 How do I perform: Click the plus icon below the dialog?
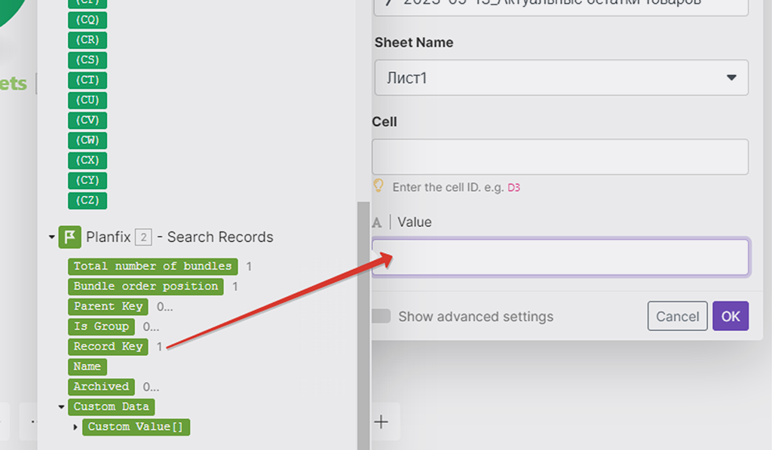coord(381,421)
